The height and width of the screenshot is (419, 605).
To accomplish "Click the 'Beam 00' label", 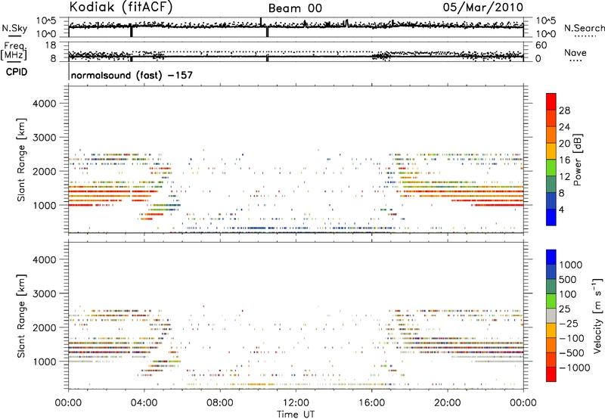I will [x=295, y=8].
